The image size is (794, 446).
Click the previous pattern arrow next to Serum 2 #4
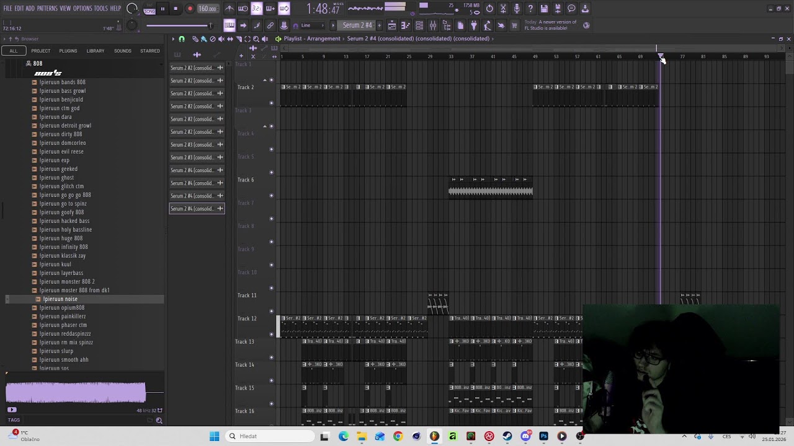[333, 25]
